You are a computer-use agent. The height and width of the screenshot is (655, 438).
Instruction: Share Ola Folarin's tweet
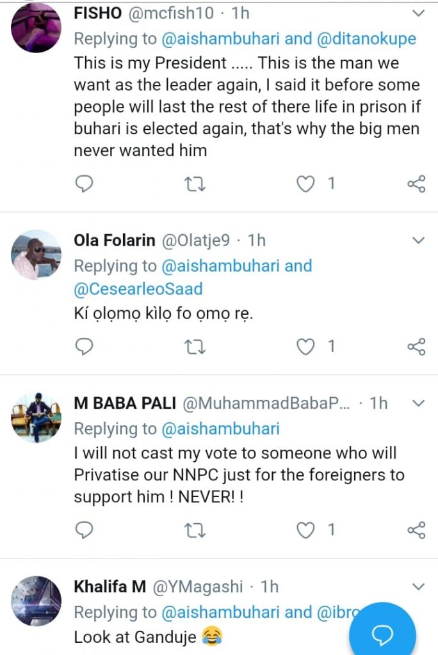(416, 347)
